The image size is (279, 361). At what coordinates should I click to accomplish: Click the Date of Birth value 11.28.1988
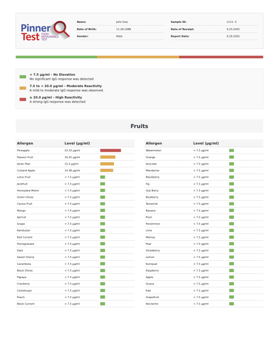click(x=124, y=29)
